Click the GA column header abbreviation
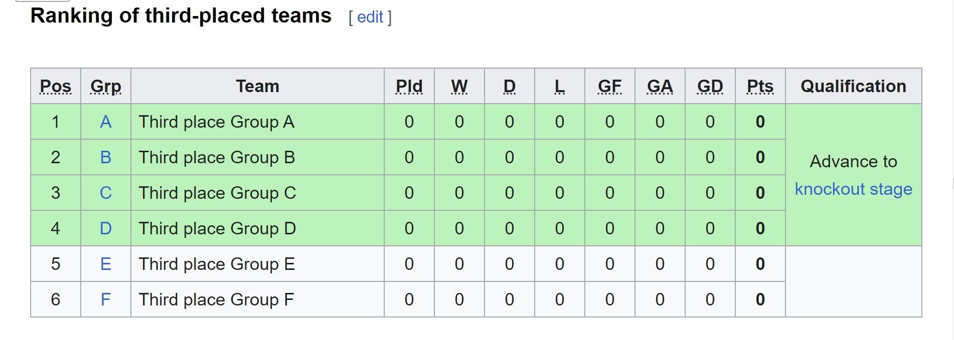 pyautogui.click(x=660, y=86)
